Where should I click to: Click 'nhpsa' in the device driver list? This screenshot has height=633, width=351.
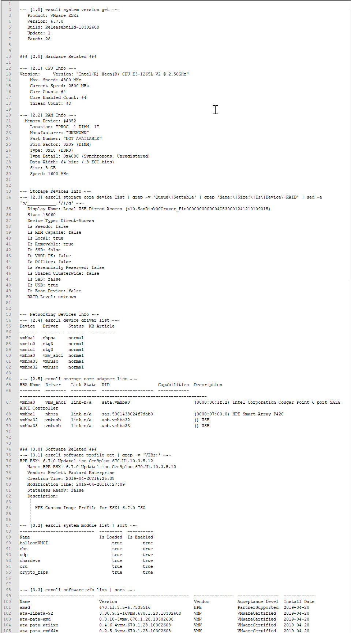pos(49,338)
